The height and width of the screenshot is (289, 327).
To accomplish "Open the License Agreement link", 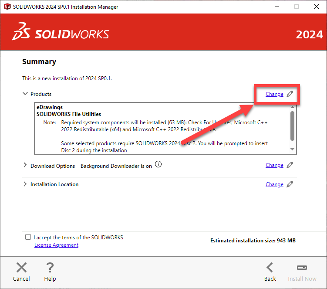I will 56,245.
